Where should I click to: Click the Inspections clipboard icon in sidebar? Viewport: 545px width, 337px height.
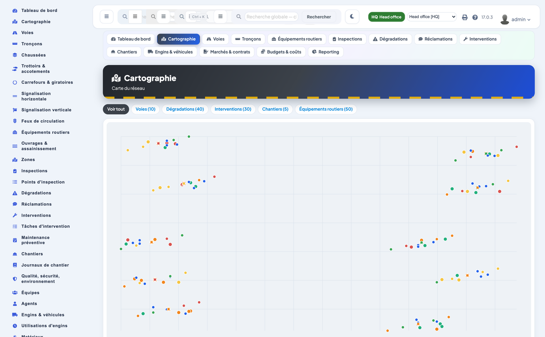[x=15, y=171]
